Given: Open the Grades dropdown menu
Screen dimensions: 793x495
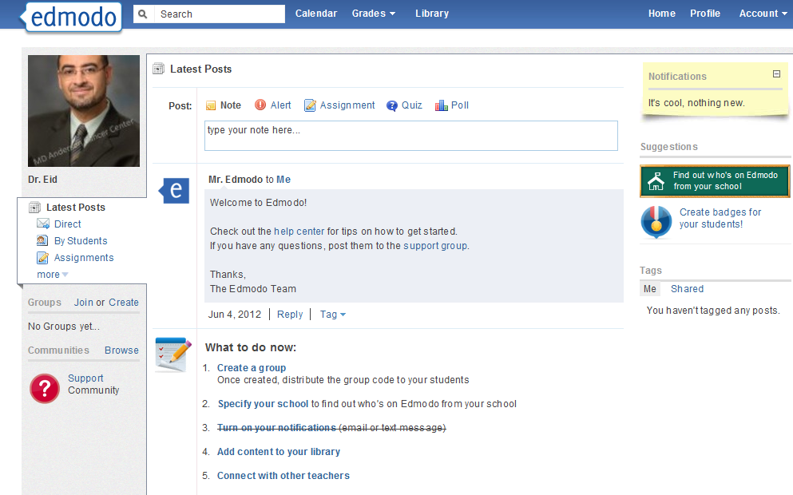Looking at the screenshot, I should [x=374, y=14].
